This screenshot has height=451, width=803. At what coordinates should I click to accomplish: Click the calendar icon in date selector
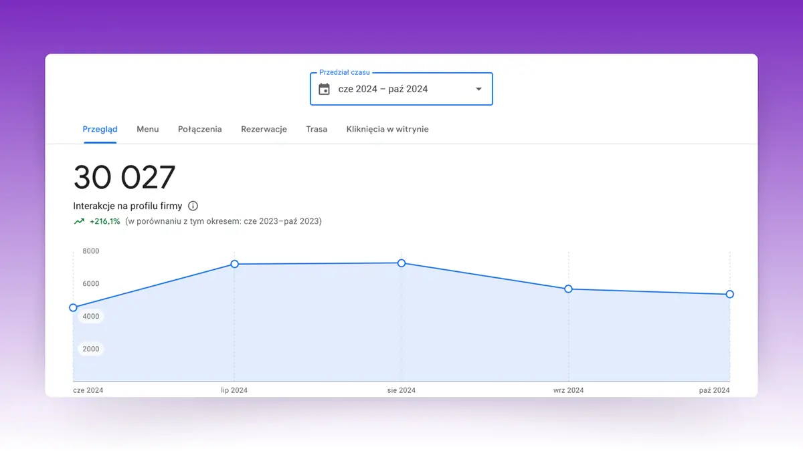pyautogui.click(x=325, y=89)
